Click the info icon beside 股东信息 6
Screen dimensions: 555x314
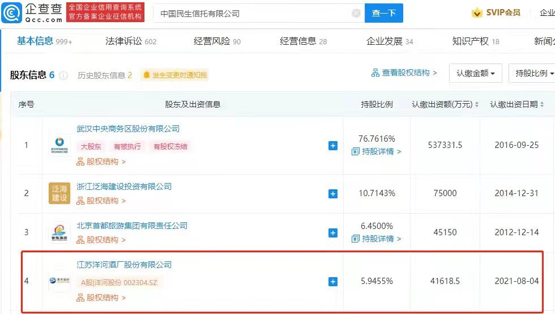click(x=63, y=75)
